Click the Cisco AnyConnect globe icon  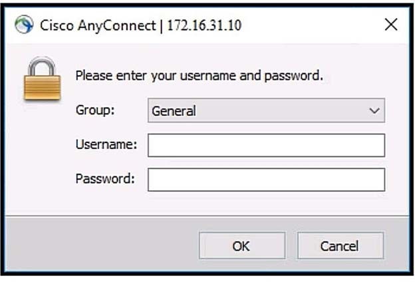point(24,25)
